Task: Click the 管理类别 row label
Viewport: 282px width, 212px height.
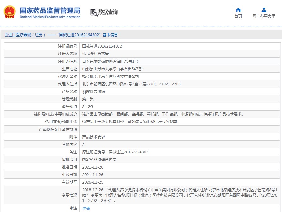Action: point(69,99)
